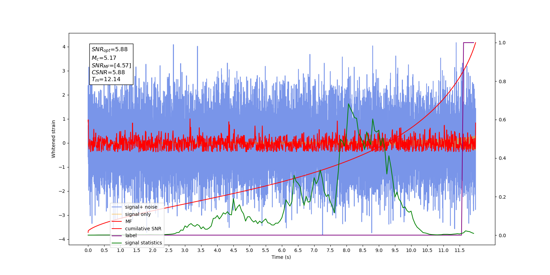Click the 1.0 tick on the right axis

point(502,43)
